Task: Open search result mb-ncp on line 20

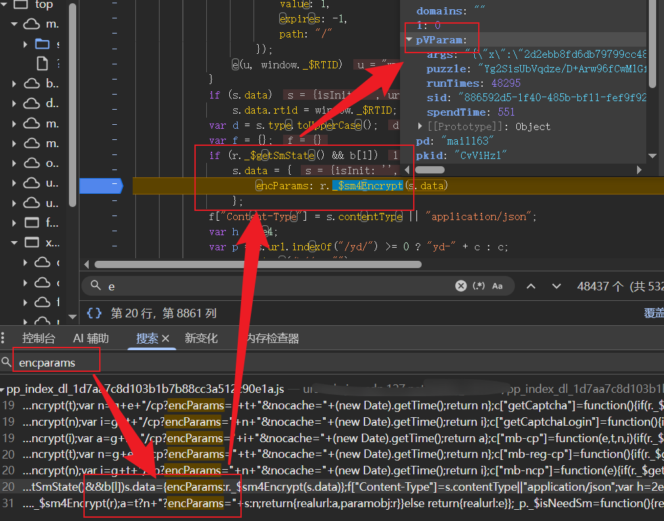Action: [x=332, y=470]
